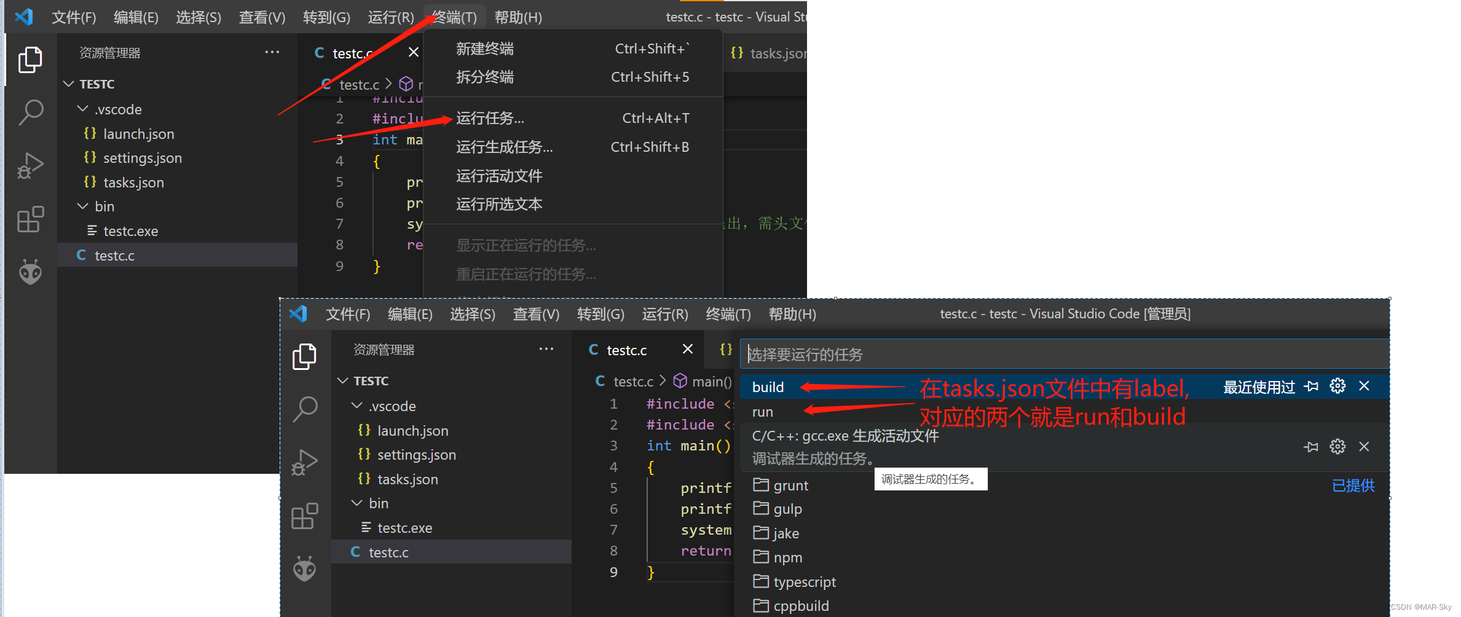Collapse .vscode folder in upper window
The image size is (1461, 617).
[x=82, y=109]
